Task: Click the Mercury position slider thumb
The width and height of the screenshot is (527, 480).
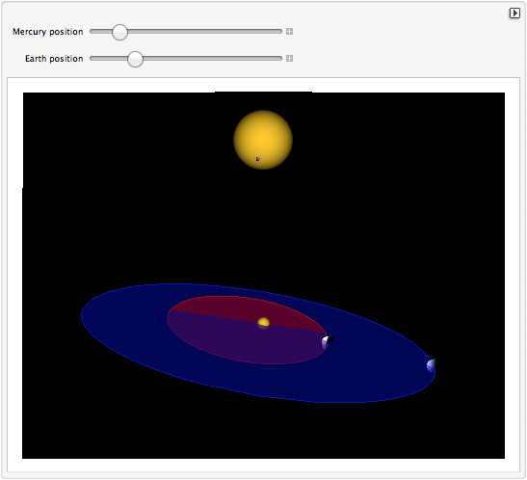Action: [119, 32]
